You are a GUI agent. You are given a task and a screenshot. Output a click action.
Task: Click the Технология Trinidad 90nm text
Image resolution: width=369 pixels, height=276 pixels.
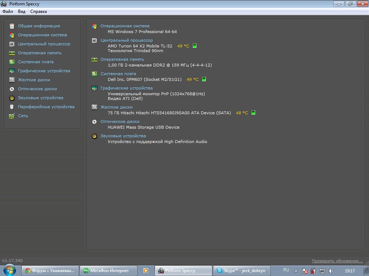click(x=135, y=51)
